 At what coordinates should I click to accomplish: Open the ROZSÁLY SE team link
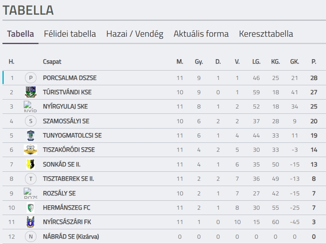pos(59,193)
